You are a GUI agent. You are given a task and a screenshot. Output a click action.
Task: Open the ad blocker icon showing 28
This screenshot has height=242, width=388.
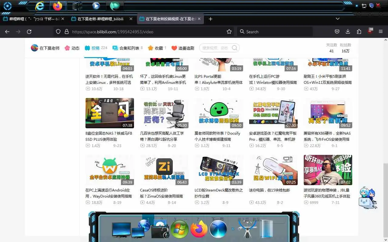click(370, 31)
